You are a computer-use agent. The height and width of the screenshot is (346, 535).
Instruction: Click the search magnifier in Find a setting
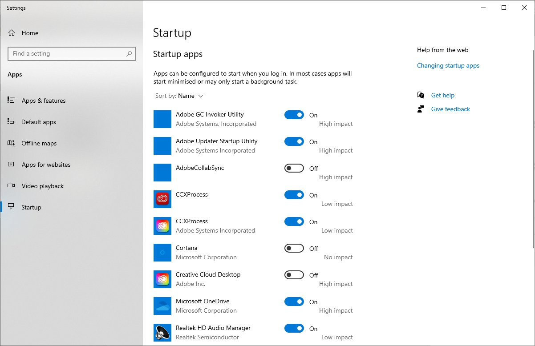point(129,54)
